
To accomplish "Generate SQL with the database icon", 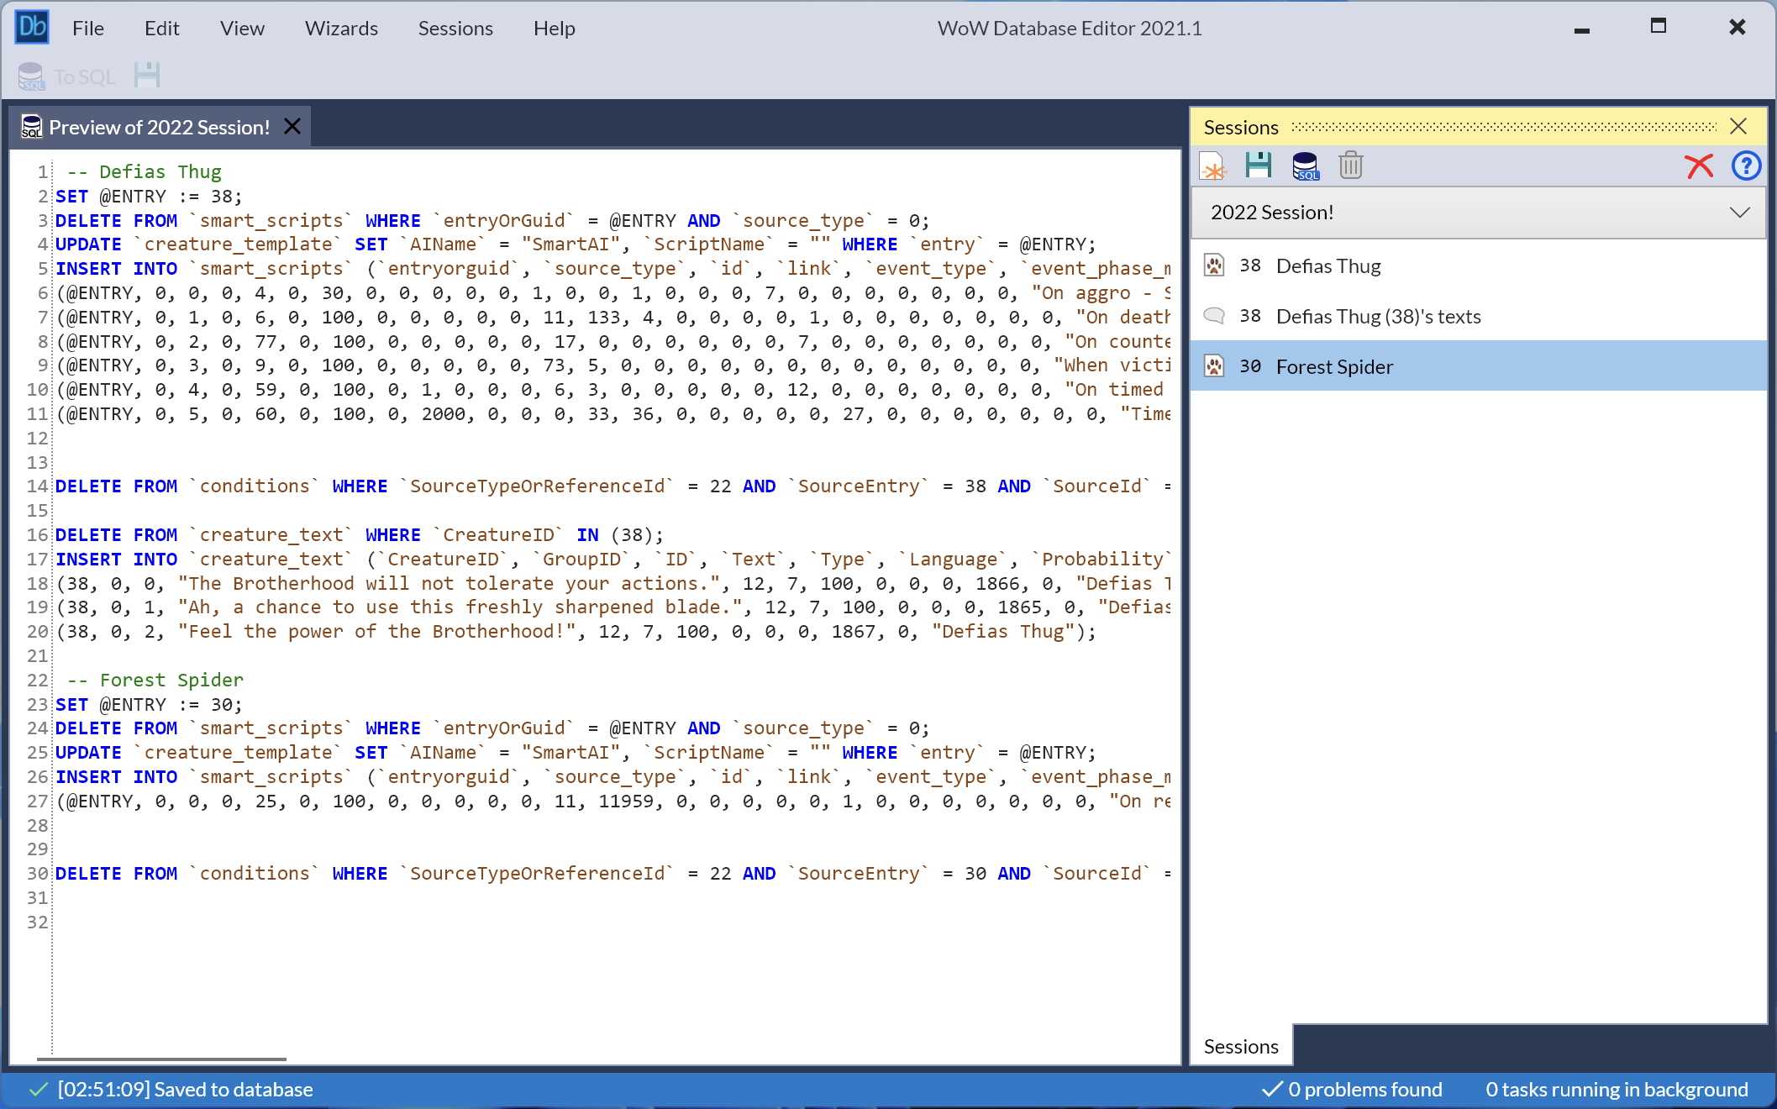I will pyautogui.click(x=1305, y=166).
